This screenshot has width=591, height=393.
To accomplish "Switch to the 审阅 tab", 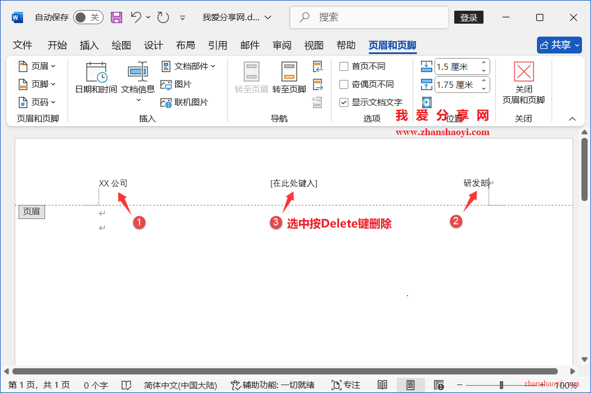I will [x=283, y=45].
